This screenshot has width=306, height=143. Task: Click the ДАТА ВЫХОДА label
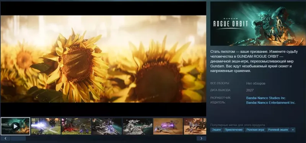click(220, 90)
